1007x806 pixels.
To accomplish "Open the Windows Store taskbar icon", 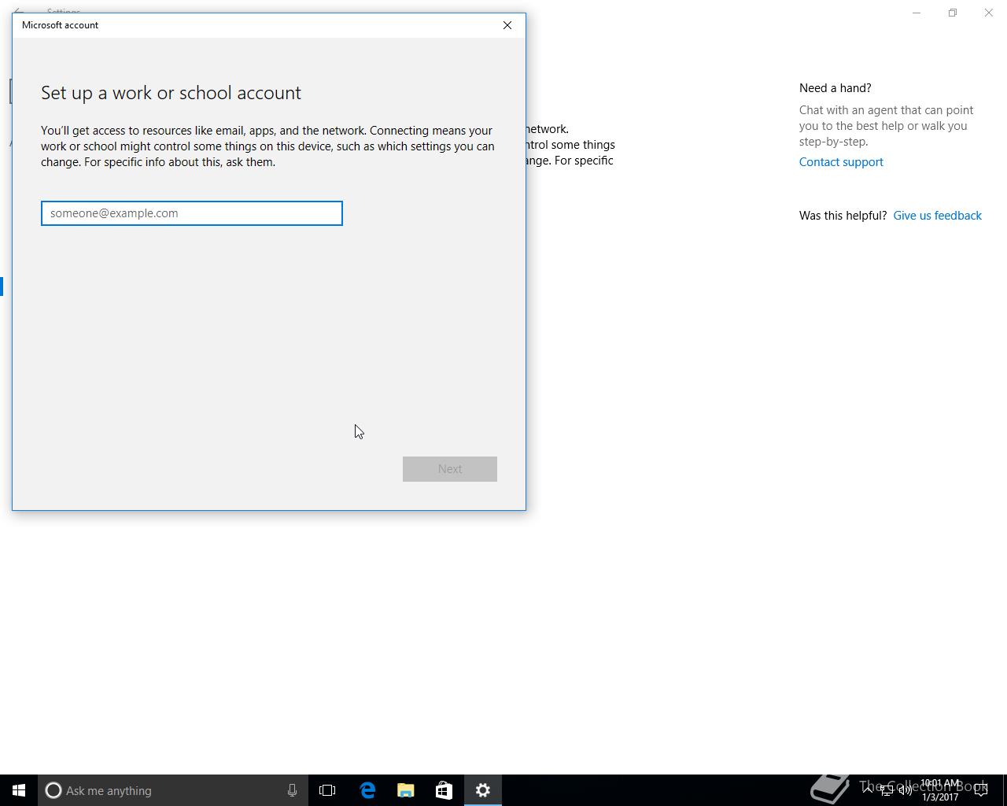I will point(444,790).
